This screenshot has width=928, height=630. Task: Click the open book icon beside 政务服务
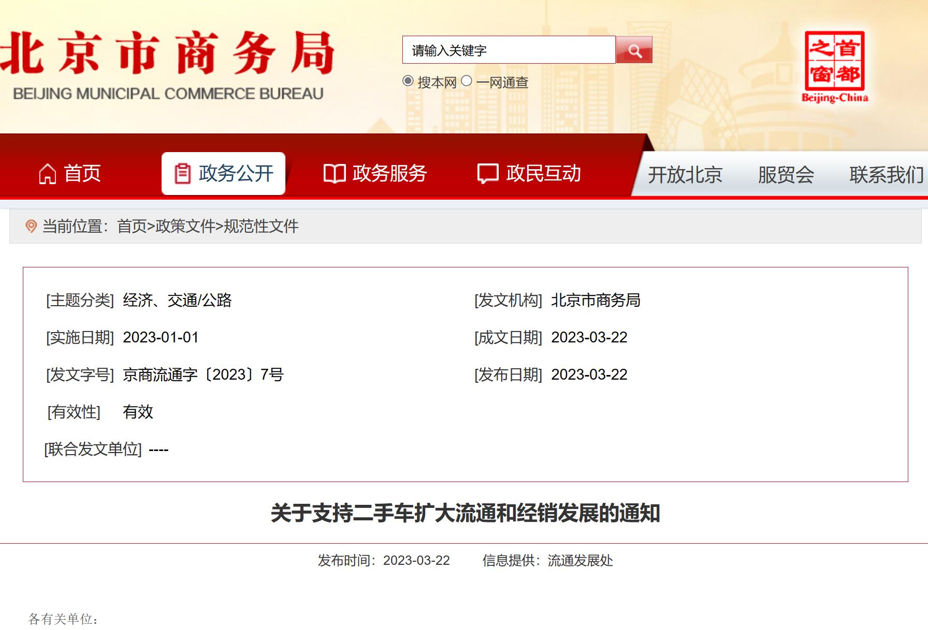pos(335,174)
